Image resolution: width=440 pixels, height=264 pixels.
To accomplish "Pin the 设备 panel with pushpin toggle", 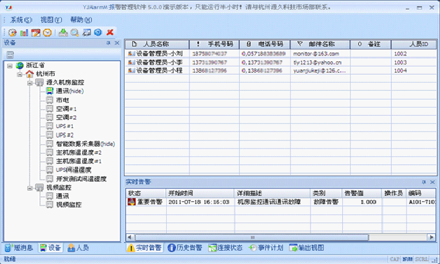I will (x=108, y=43).
